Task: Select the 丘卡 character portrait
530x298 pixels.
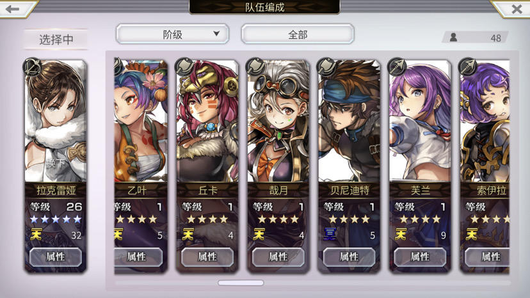Action: coord(207,122)
